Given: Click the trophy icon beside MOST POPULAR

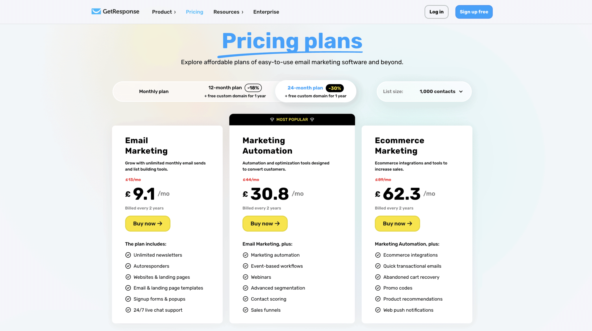Looking at the screenshot, I should 272,119.
